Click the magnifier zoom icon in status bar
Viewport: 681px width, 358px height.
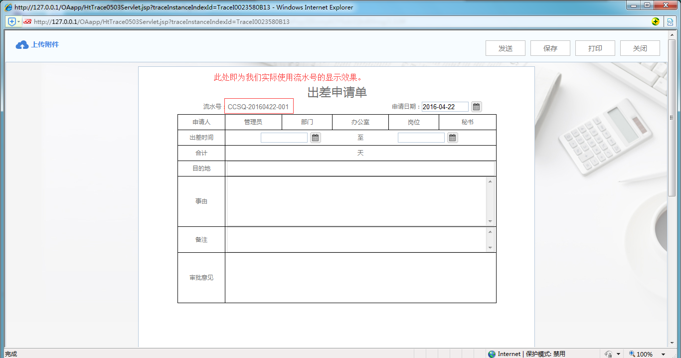tap(632, 354)
